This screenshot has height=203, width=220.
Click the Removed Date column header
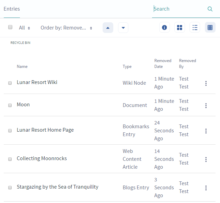pos(163,63)
